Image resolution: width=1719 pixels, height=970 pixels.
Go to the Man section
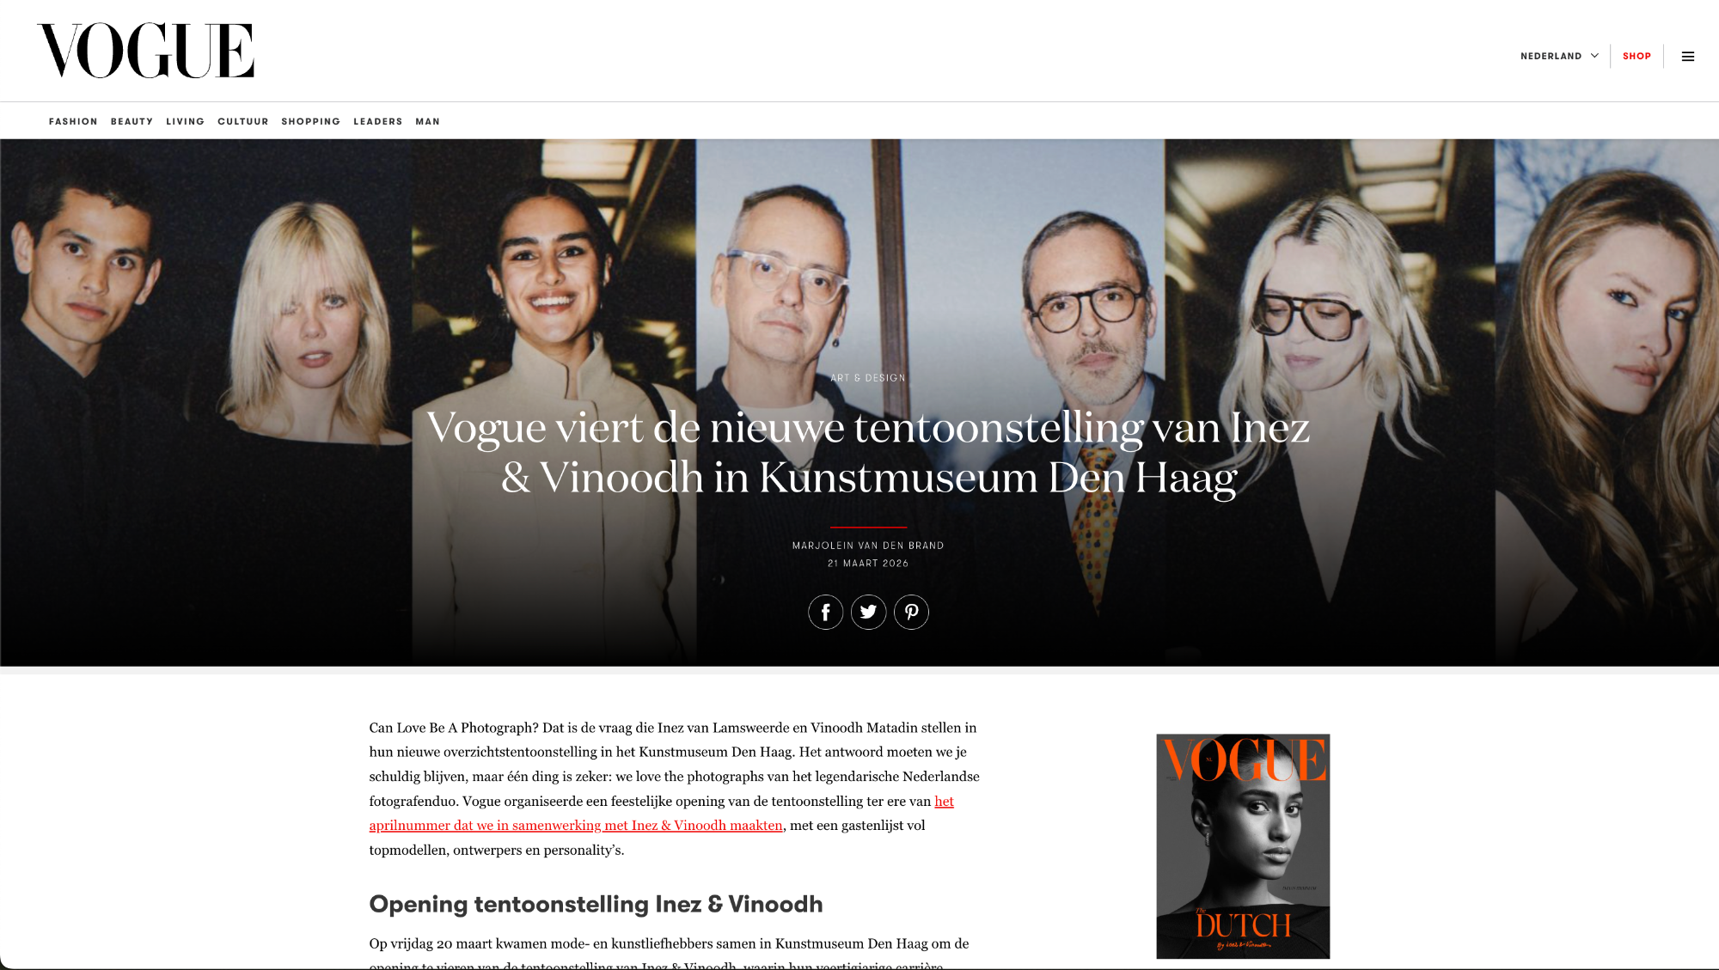(427, 121)
